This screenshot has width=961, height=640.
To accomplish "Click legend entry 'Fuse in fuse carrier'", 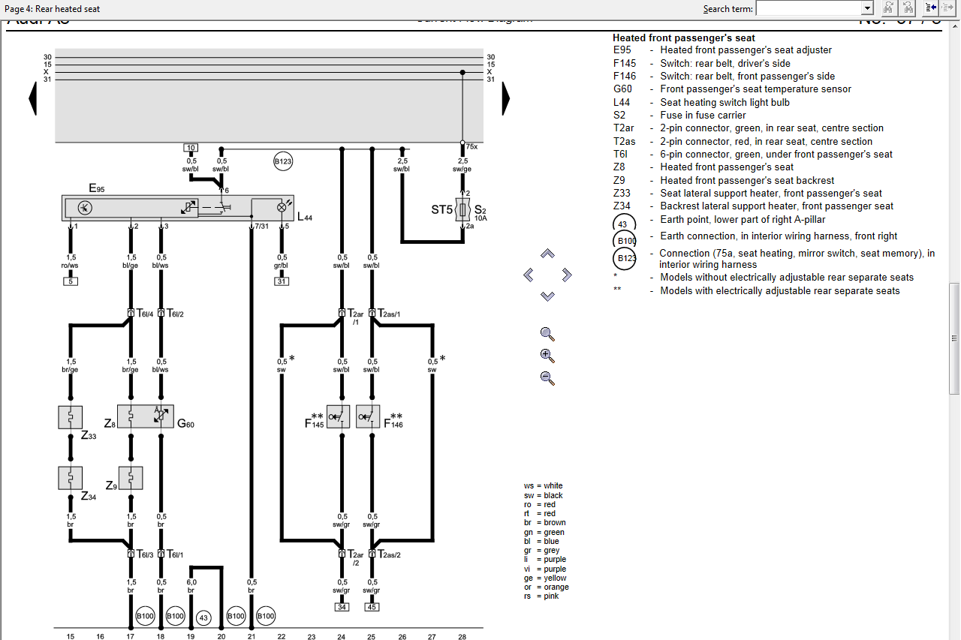I will (703, 116).
